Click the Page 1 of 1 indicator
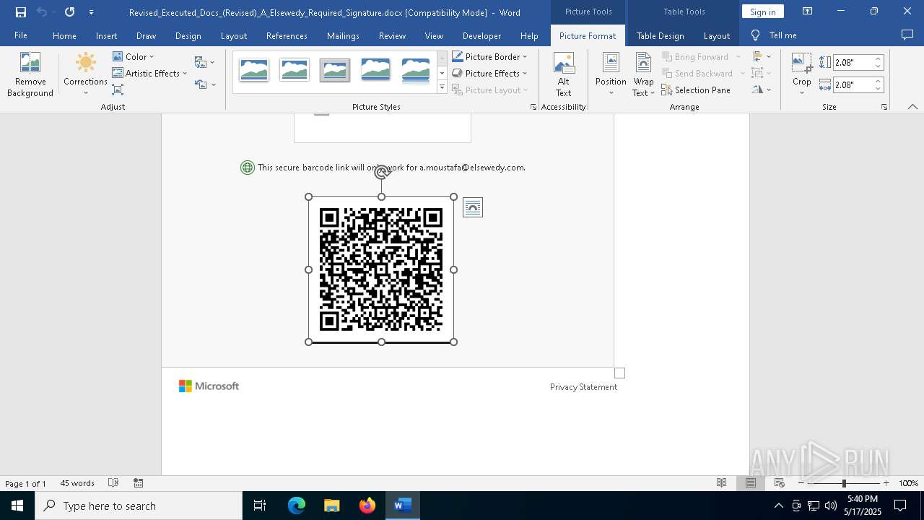924x520 pixels. pyautogui.click(x=25, y=483)
